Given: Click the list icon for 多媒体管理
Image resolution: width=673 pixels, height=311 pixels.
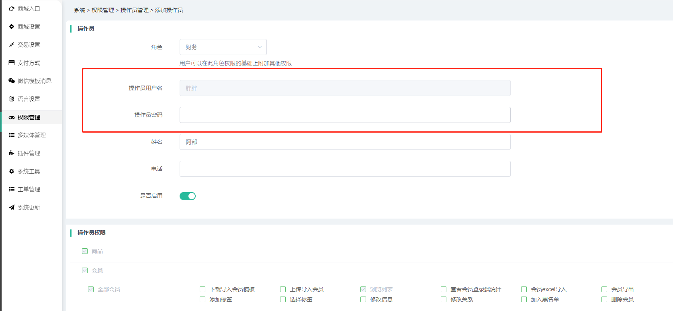Looking at the screenshot, I should tap(12, 135).
